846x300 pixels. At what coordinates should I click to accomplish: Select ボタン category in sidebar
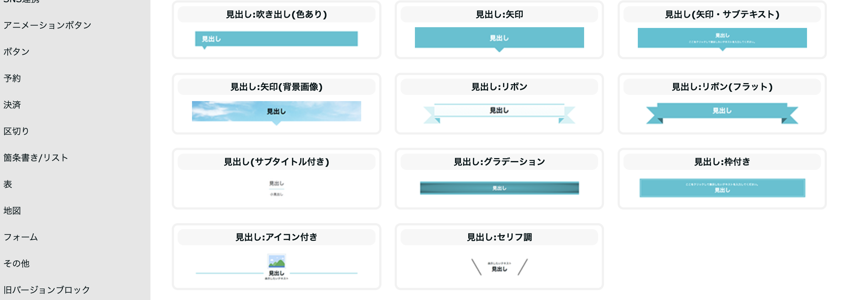pyautogui.click(x=17, y=52)
